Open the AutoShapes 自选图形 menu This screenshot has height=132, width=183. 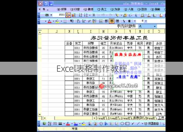pos(151,123)
